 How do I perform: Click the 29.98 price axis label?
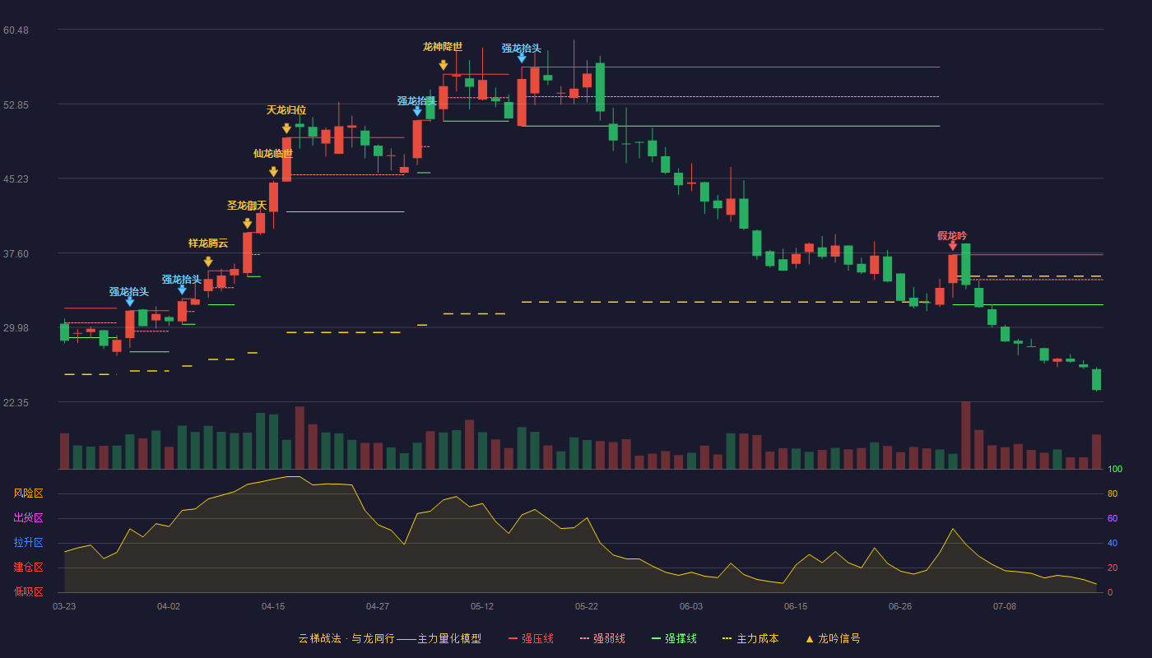pos(16,328)
